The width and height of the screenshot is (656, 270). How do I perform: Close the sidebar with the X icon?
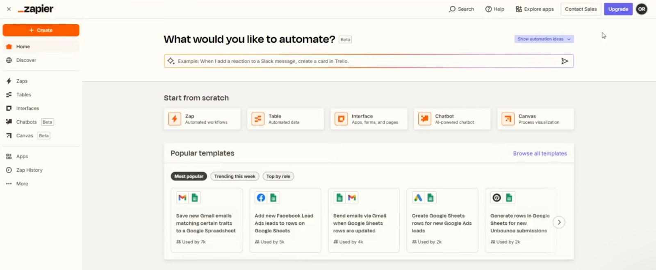tap(9, 9)
